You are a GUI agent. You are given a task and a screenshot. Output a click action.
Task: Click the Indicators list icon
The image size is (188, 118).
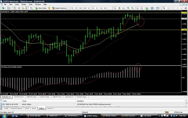tap(146, 8)
